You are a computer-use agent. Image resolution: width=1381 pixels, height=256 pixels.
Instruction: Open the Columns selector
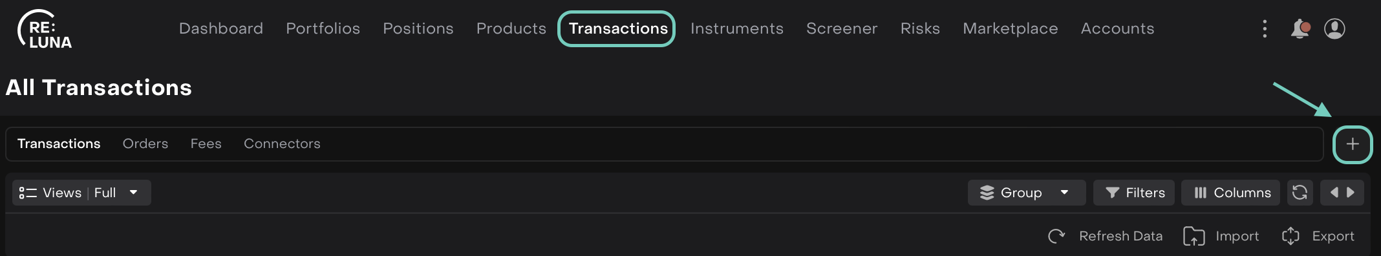1230,193
